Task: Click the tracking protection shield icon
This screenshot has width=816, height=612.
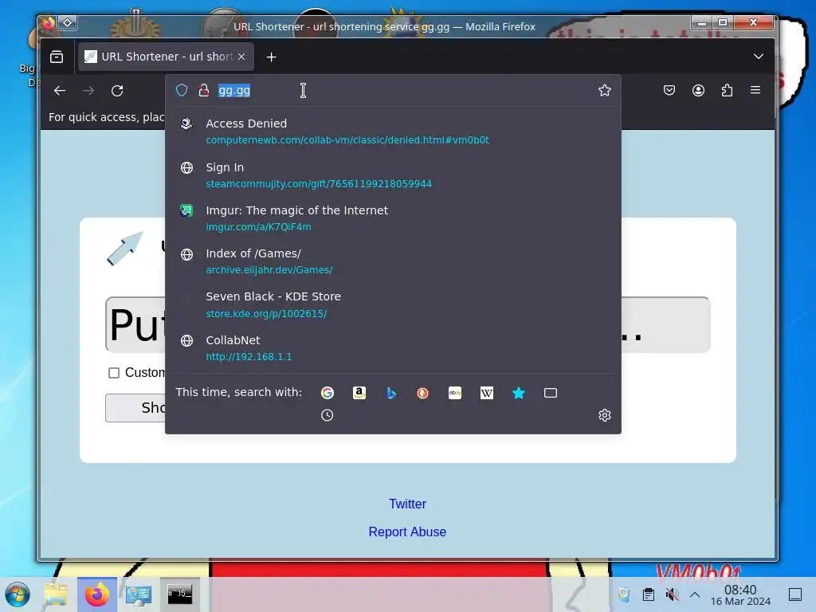Action: point(182,91)
